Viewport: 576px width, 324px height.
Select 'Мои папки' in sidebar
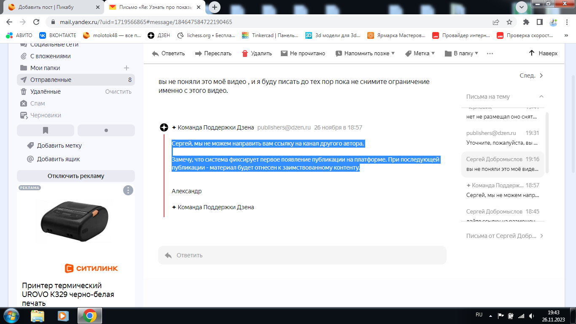click(x=45, y=68)
